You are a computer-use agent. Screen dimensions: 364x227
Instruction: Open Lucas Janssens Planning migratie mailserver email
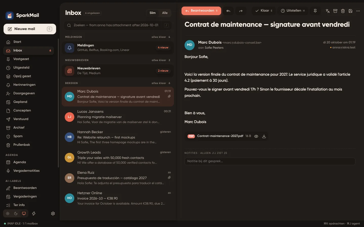click(x=118, y=117)
